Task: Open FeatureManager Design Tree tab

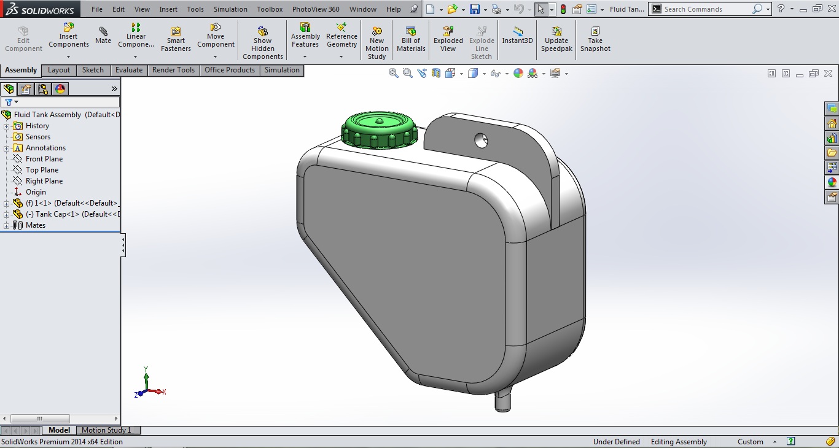Action: 9,89
